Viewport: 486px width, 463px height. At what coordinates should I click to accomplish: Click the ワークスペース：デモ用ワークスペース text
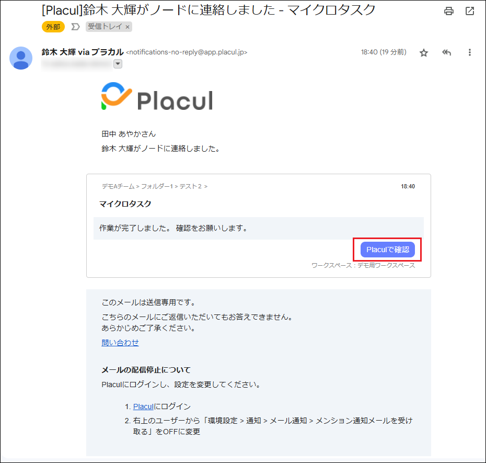tap(363, 265)
